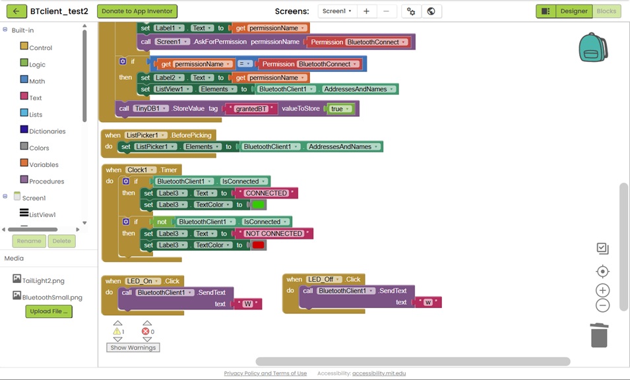The width and height of the screenshot is (630, 380).
Task: Open the backpack icon
Action: click(x=592, y=47)
